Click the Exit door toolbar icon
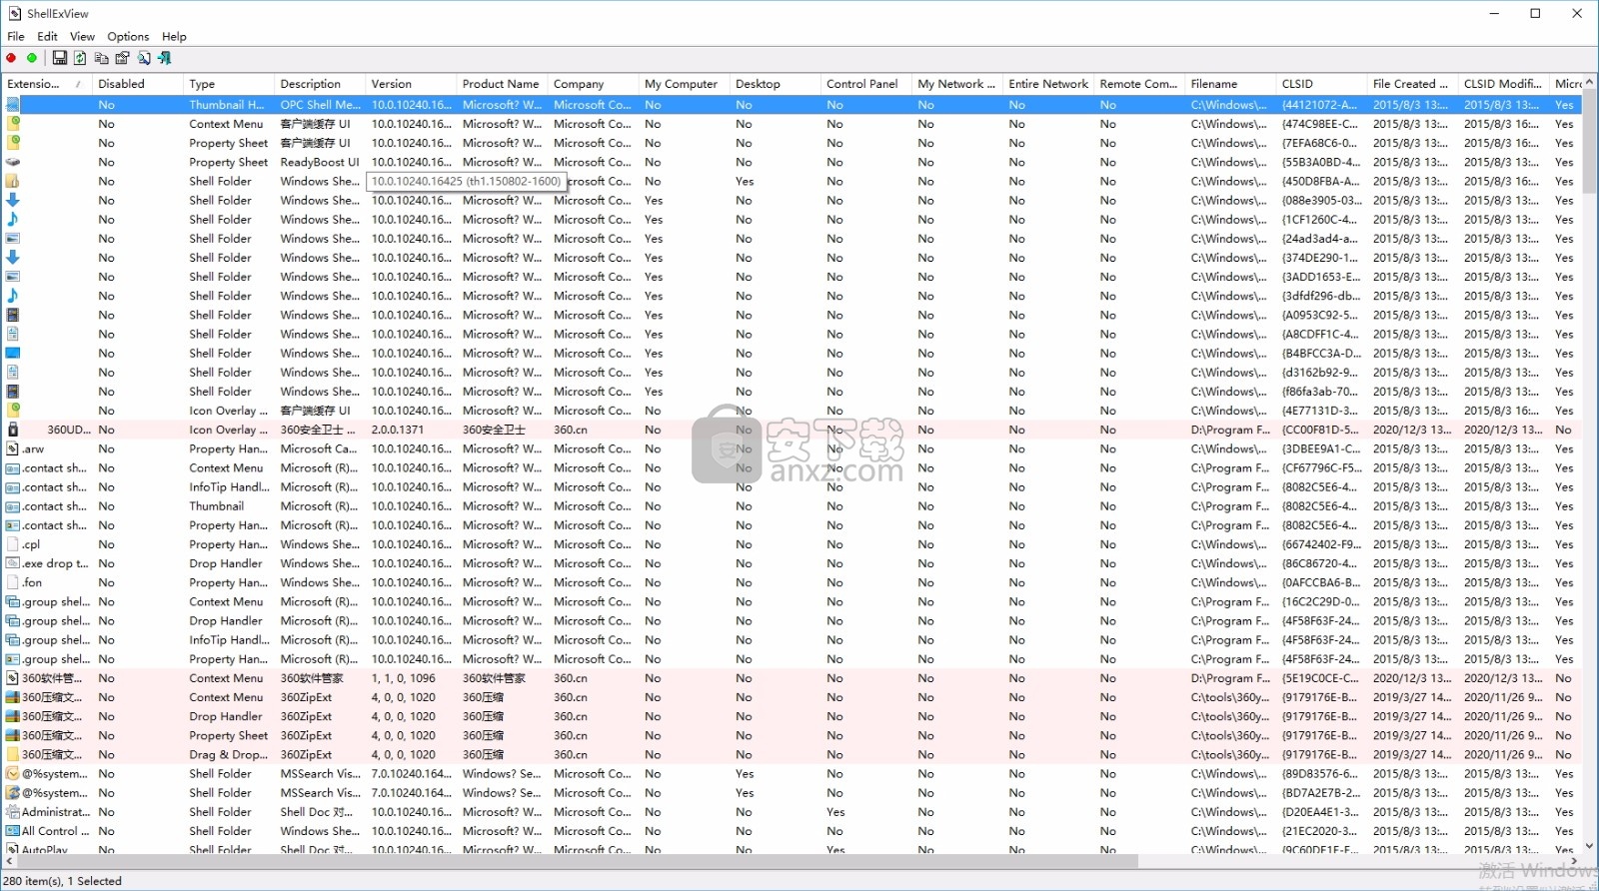The width and height of the screenshot is (1599, 891). tap(165, 58)
